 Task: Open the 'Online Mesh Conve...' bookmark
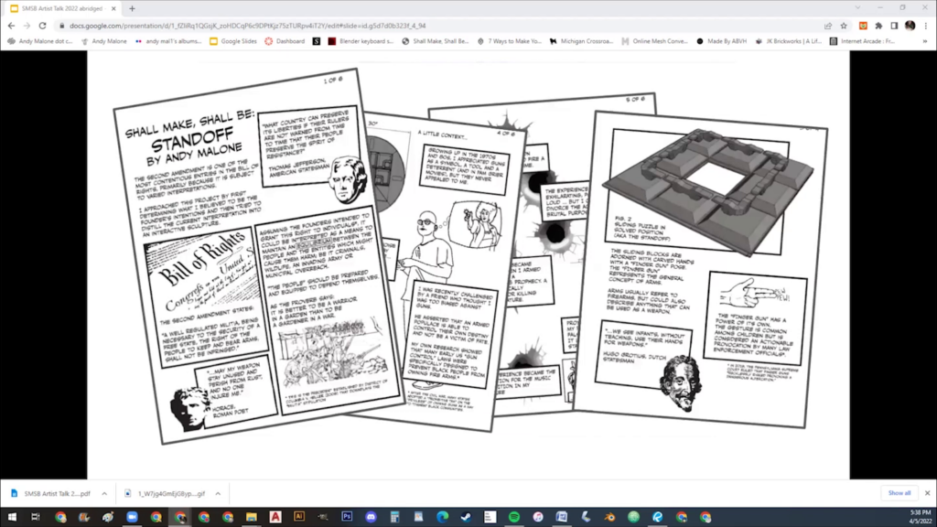(654, 41)
